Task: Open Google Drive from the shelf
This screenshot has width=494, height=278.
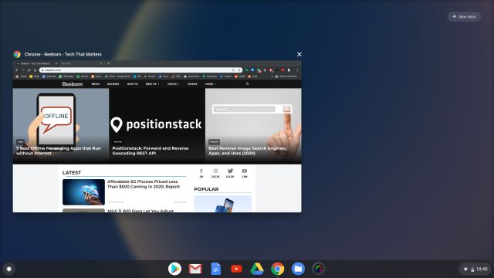Action: pyautogui.click(x=257, y=269)
